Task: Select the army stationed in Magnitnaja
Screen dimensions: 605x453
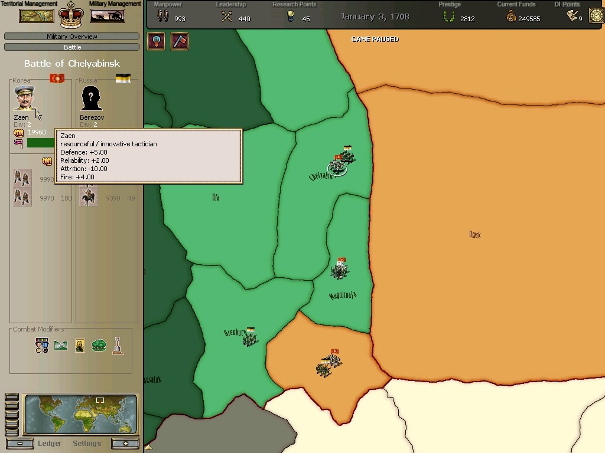Action: click(x=340, y=268)
